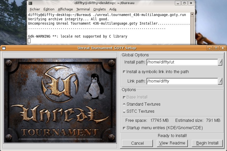
Task: Click the terminal title text diffty@diffty-desktop
Action: 104,3
